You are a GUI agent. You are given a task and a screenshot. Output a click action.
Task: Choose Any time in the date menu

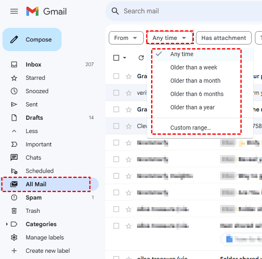[x=200, y=54]
